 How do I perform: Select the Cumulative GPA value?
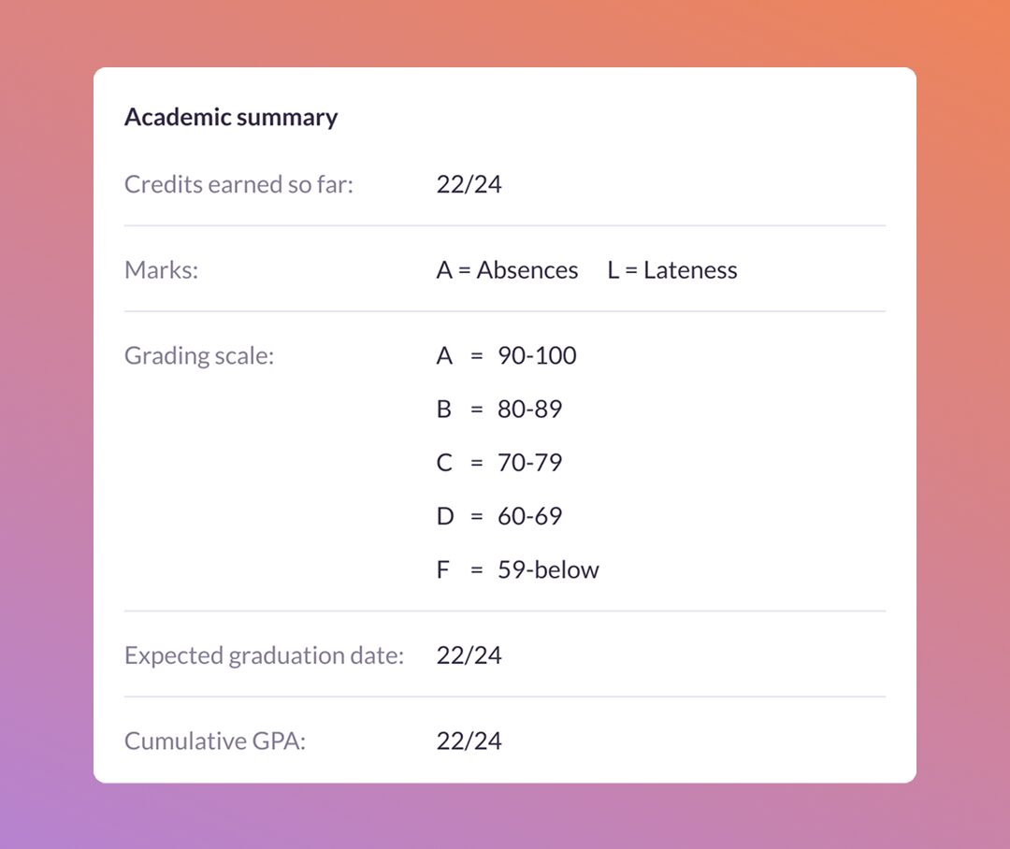[x=469, y=741]
